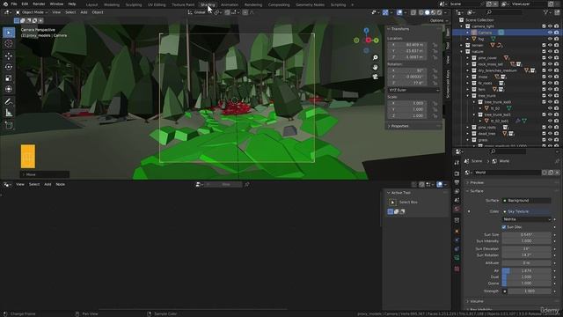Select the Move tool
This screenshot has width=563, height=317.
coord(9,55)
